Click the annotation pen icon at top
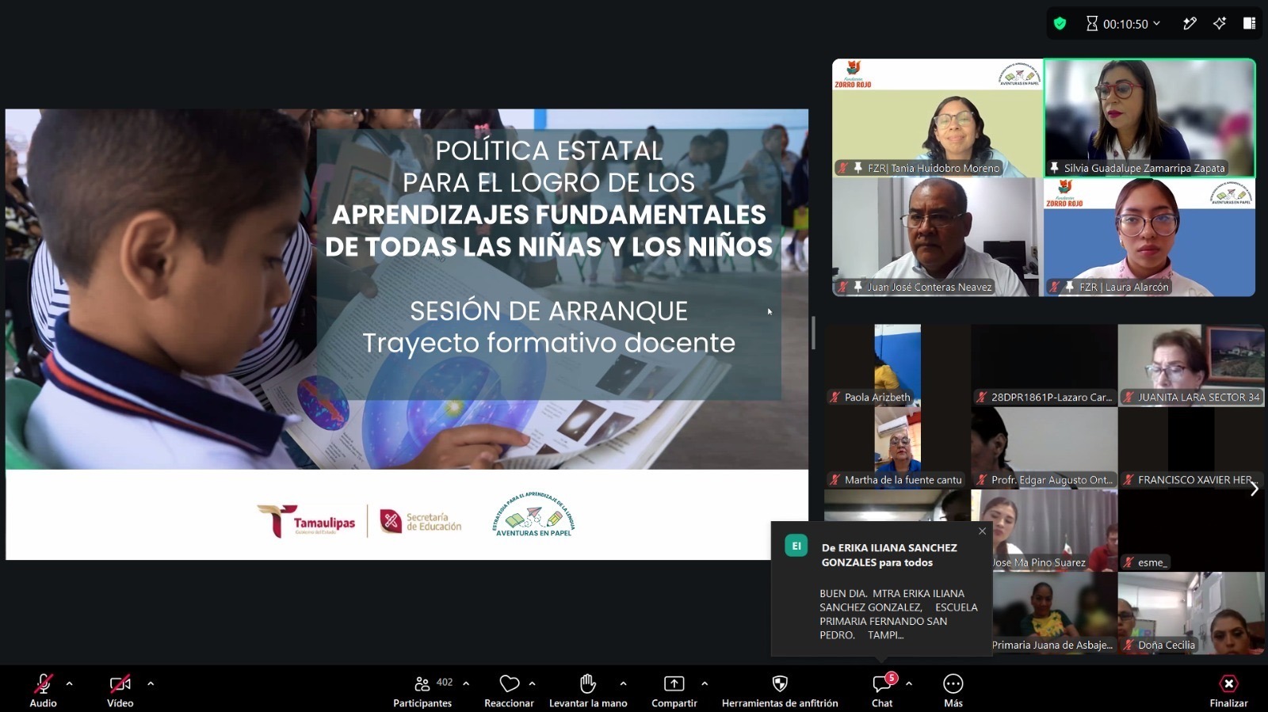1268x712 pixels. click(x=1190, y=24)
